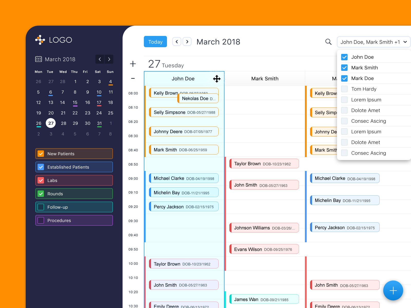Select 'Dolote Amet' in the patient list

(366, 110)
